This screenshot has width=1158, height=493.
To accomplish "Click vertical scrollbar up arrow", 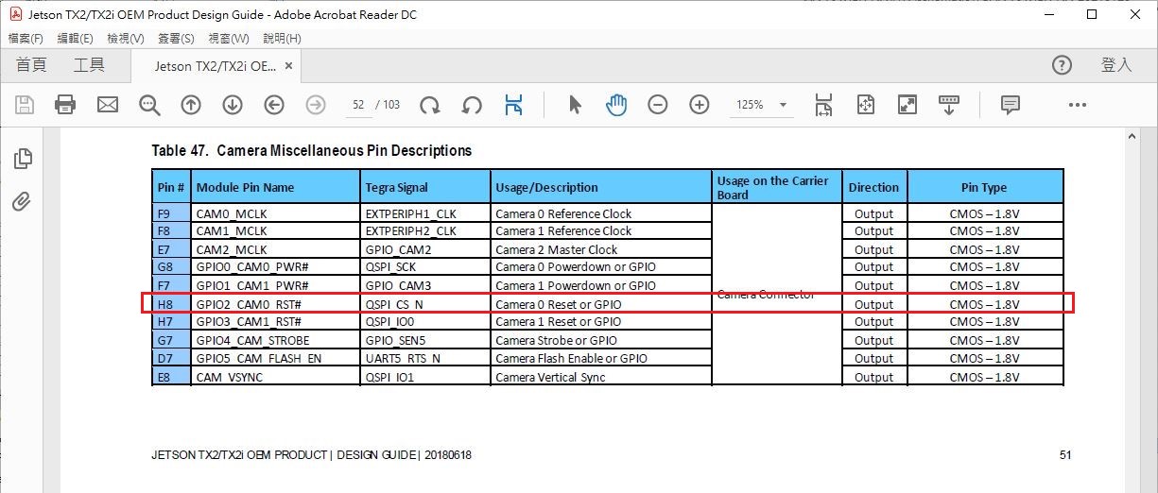I will coord(1132,136).
